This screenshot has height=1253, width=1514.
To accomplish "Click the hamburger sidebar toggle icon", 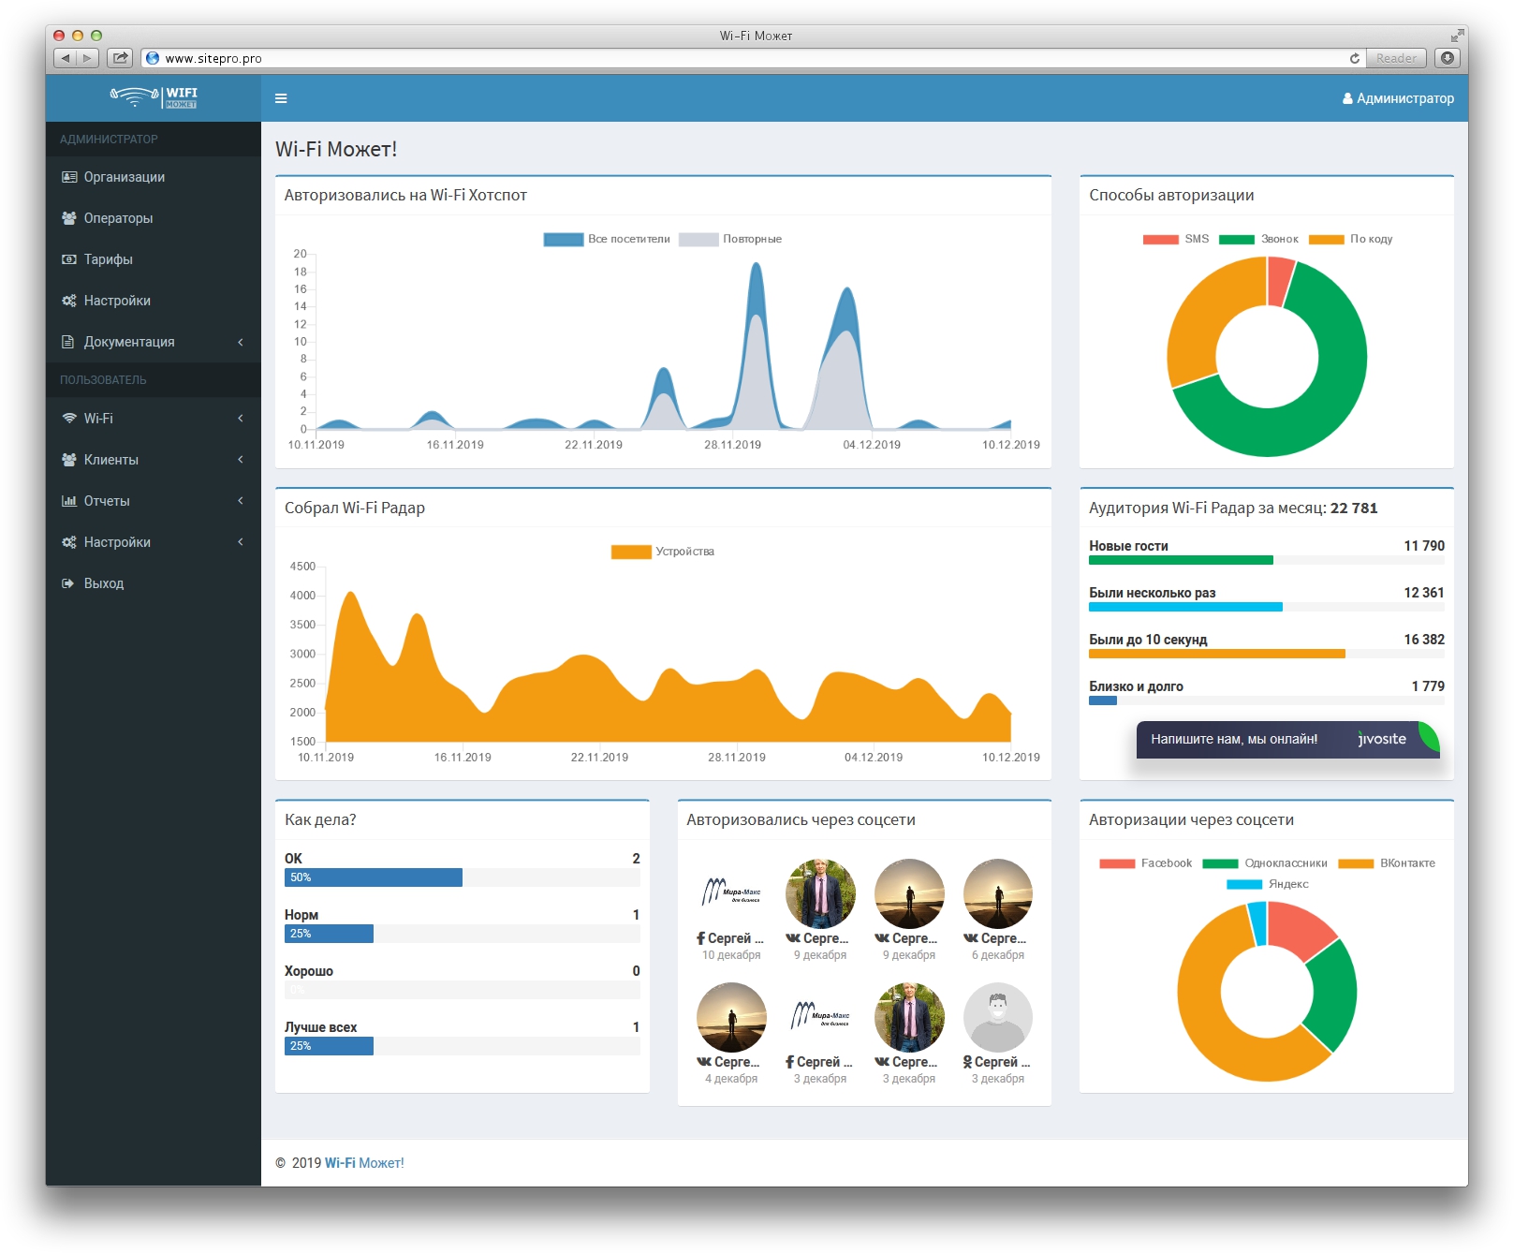I will [281, 98].
